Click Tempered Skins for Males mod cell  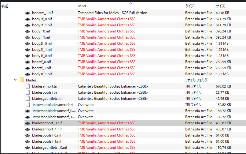[x=112, y=13]
